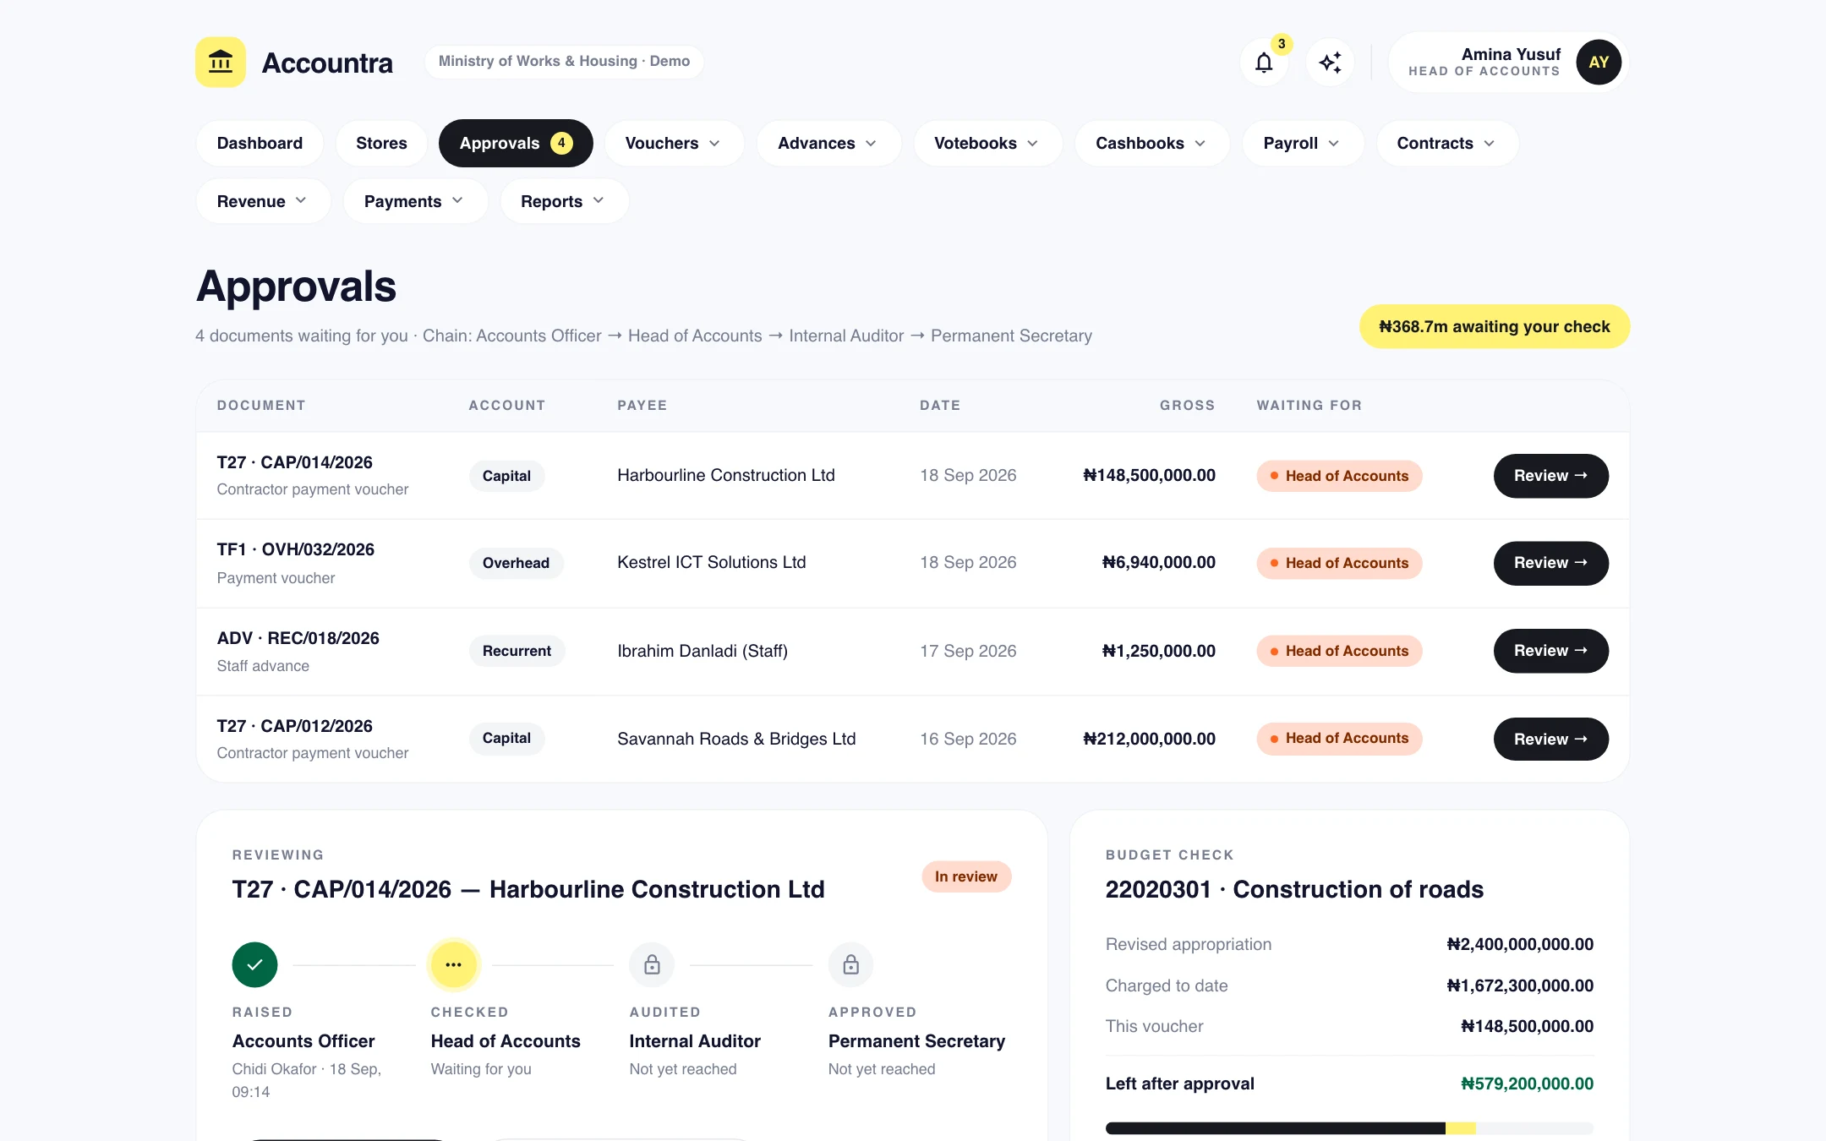Open the Reports dropdown
Viewport: 1826px width, 1141px height.
563,201
